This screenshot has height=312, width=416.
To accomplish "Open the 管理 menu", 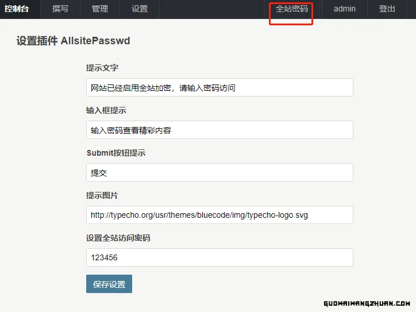I will point(100,9).
